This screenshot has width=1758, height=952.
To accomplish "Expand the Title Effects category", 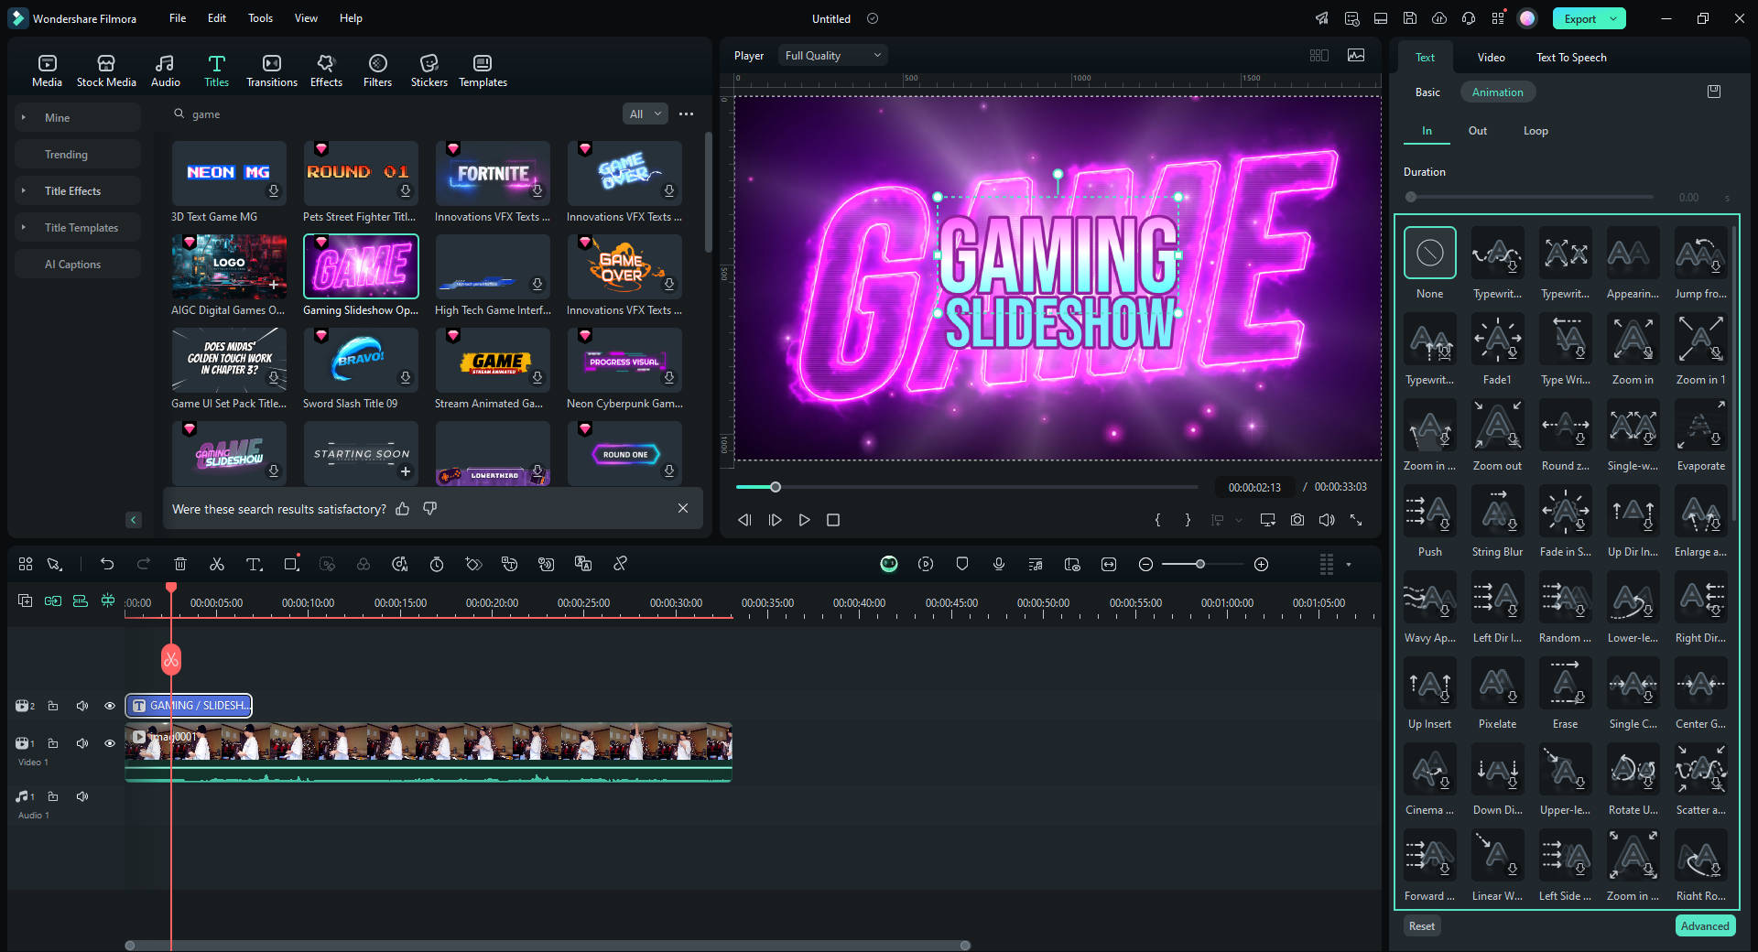I will click(24, 190).
